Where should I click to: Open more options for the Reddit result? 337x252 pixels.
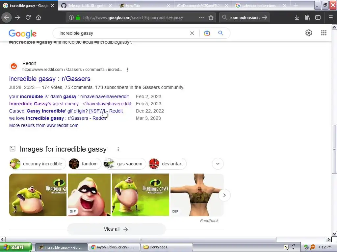click(x=128, y=70)
